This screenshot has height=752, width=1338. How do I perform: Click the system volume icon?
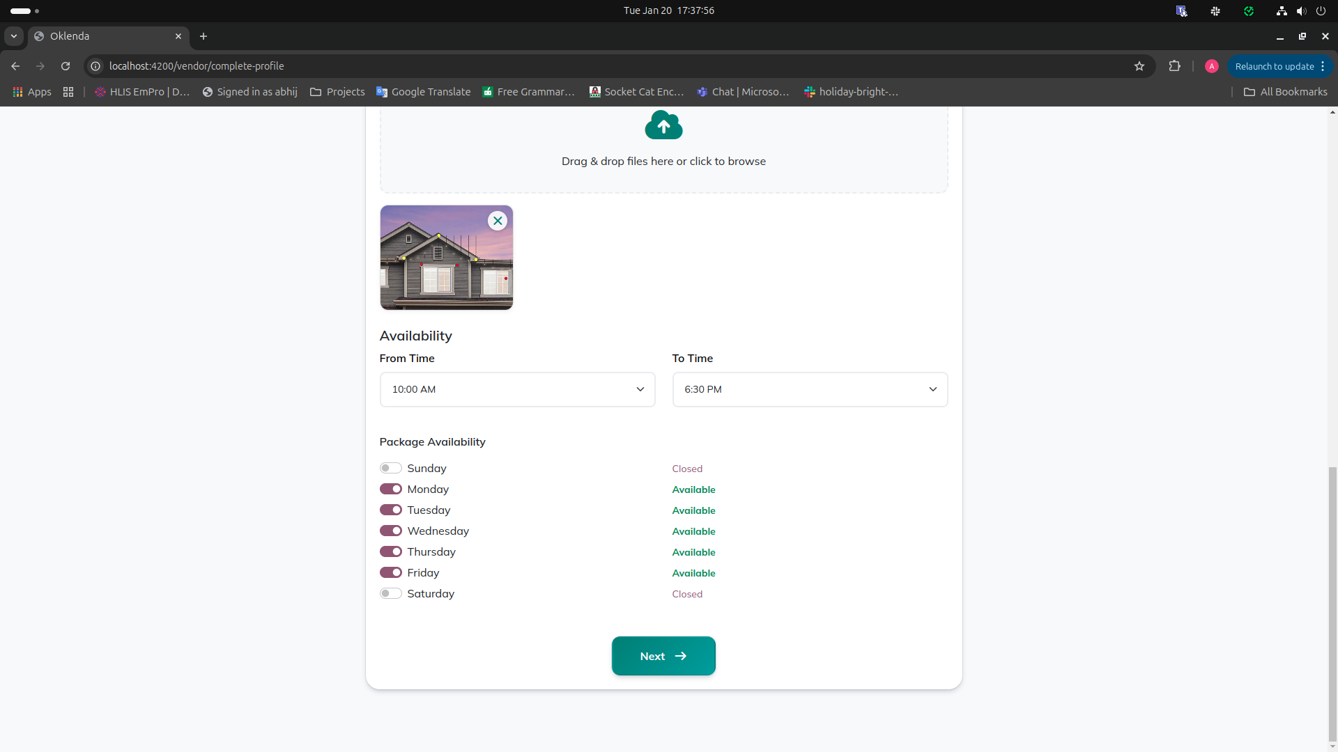coord(1301,10)
